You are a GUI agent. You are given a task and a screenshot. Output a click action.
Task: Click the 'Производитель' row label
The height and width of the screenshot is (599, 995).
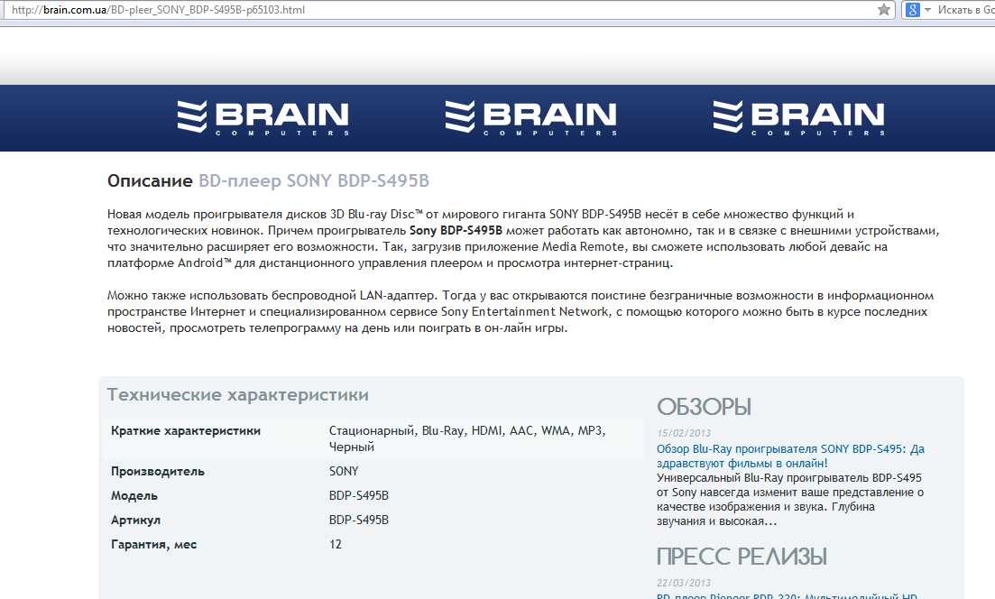(157, 472)
